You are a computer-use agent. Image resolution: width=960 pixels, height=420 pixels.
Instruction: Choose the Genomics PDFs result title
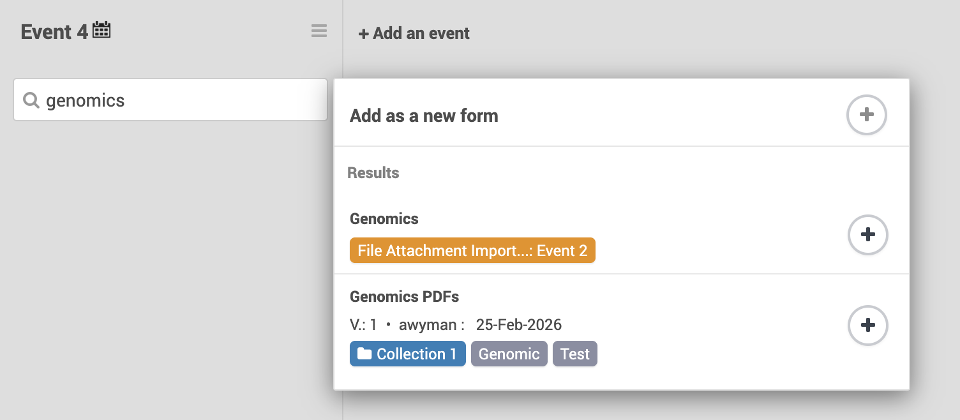(405, 297)
